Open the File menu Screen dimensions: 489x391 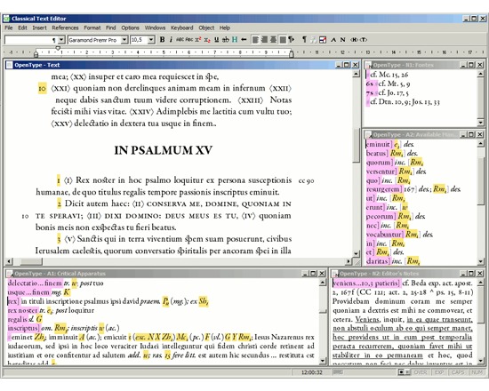click(9, 28)
